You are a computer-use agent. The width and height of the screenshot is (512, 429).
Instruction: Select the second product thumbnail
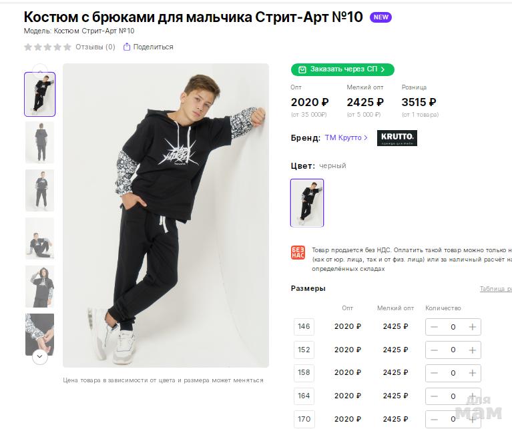click(x=39, y=142)
